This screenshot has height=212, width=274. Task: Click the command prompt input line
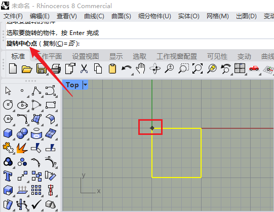coord(140,44)
